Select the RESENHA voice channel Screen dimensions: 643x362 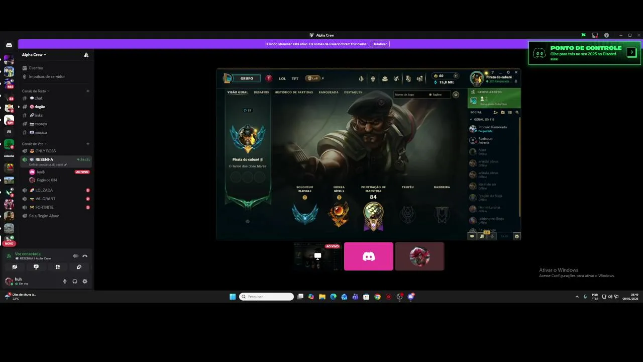tap(44, 159)
